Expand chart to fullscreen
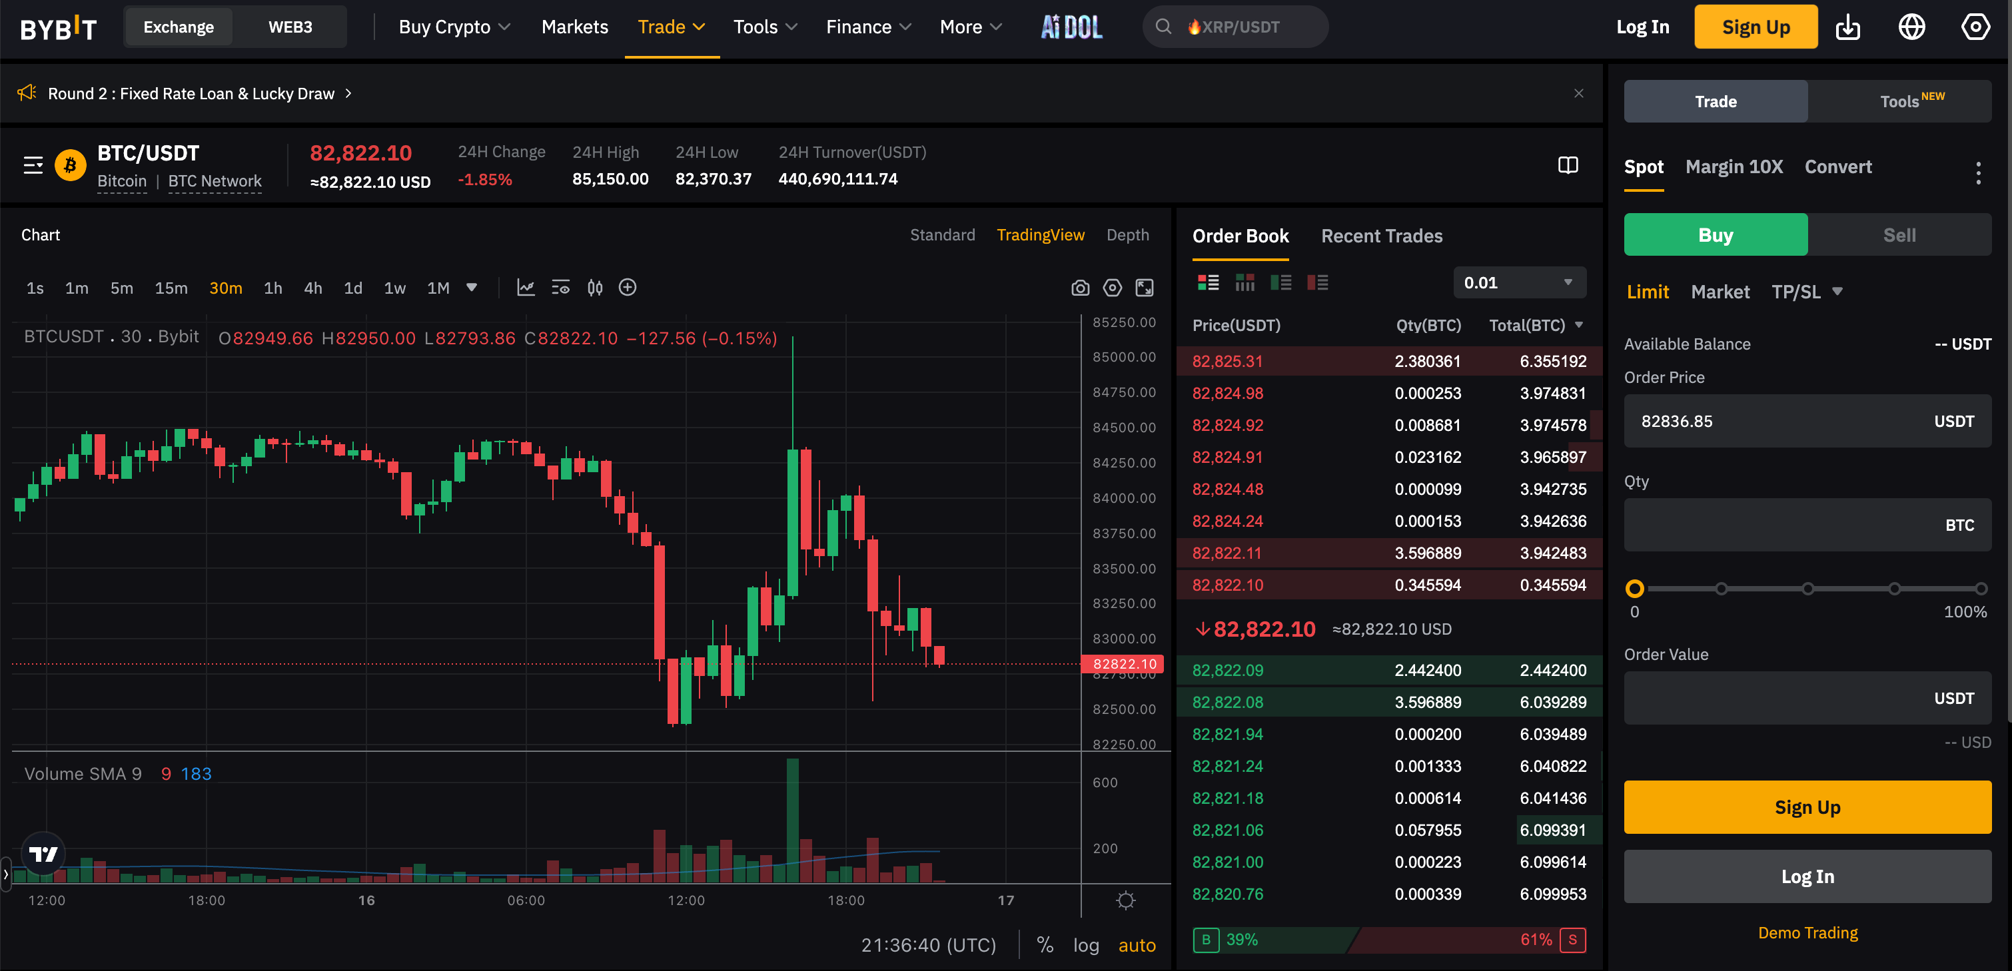2012x971 pixels. click(1145, 288)
